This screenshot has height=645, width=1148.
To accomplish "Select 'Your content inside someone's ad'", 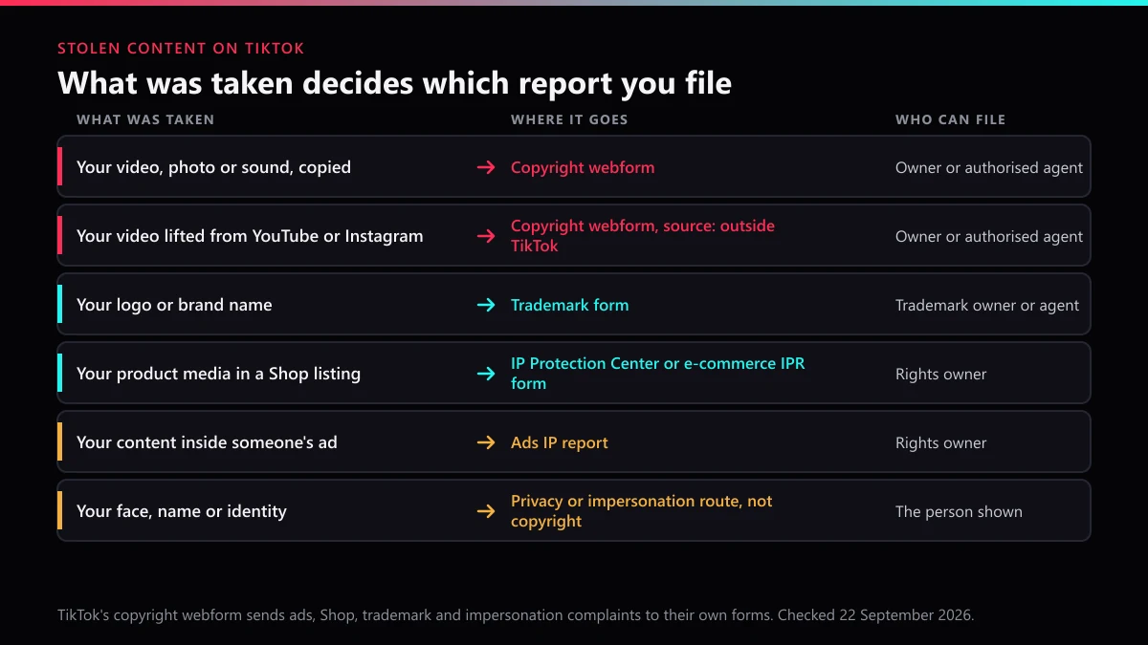I will pos(207,442).
